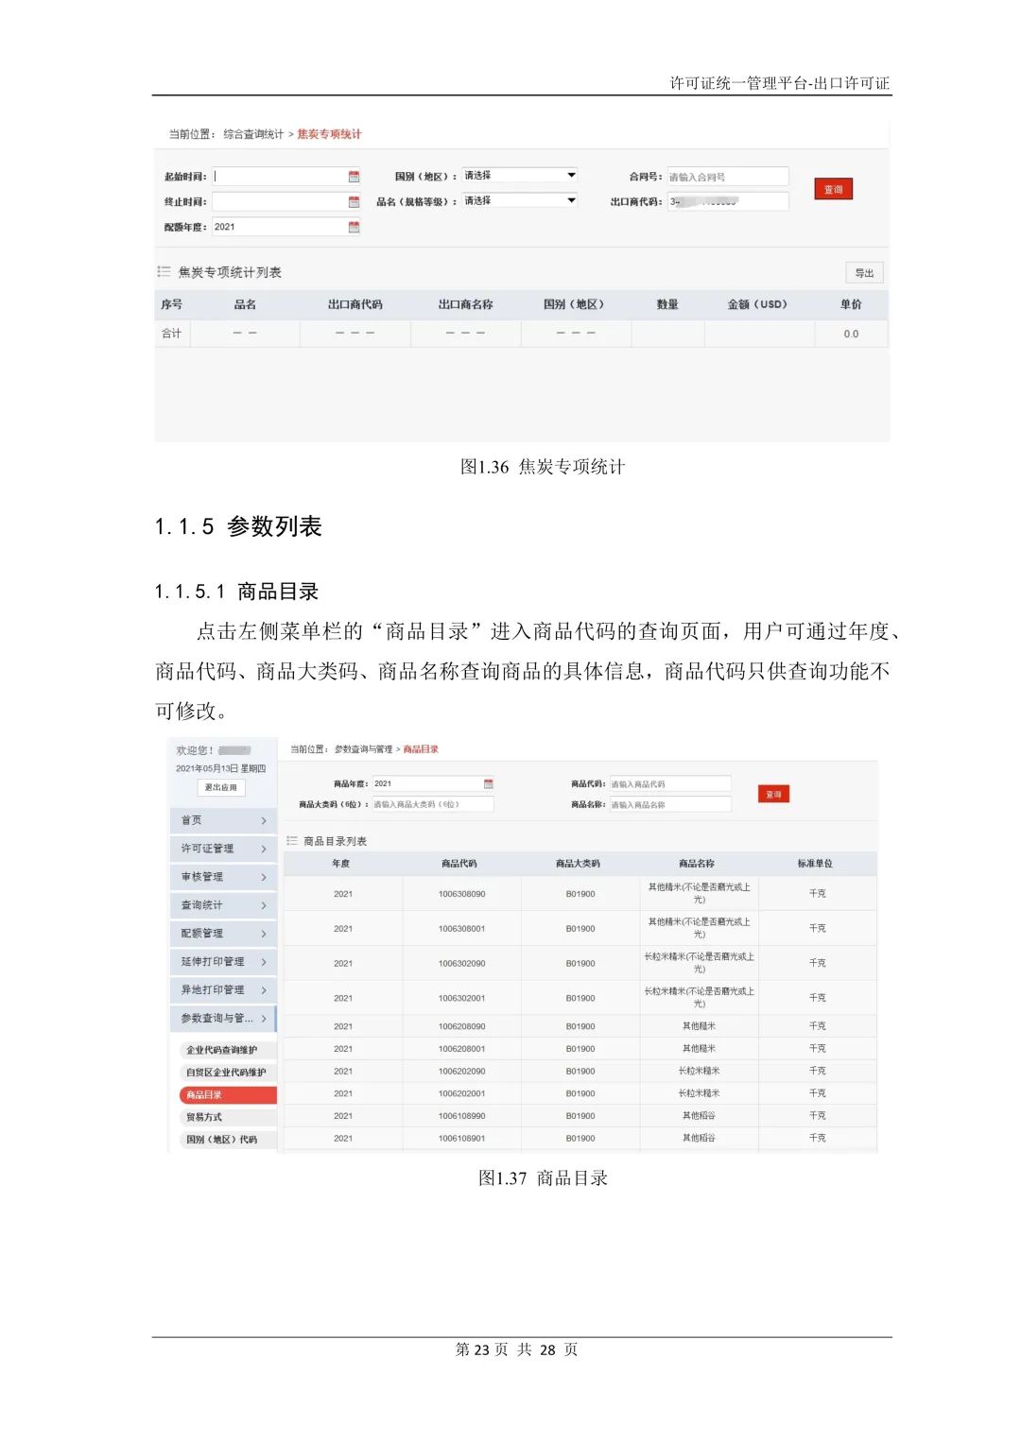Click the red 查询 button beside 商品代码 field
The image size is (1021, 1443).
(x=773, y=795)
